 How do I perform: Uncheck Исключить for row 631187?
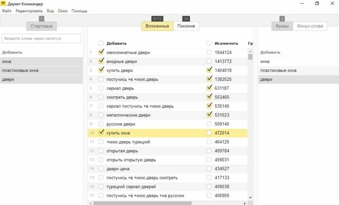209,88
